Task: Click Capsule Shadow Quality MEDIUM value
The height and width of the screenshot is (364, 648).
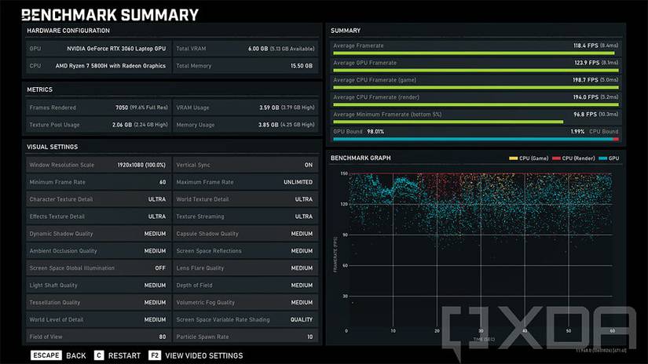Action: [x=302, y=234]
